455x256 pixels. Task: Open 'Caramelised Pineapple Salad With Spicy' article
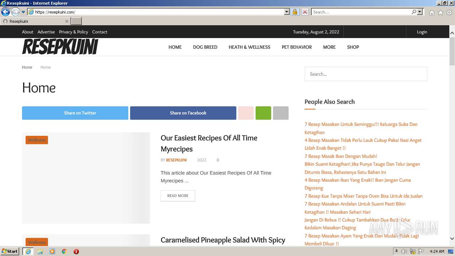(x=223, y=240)
